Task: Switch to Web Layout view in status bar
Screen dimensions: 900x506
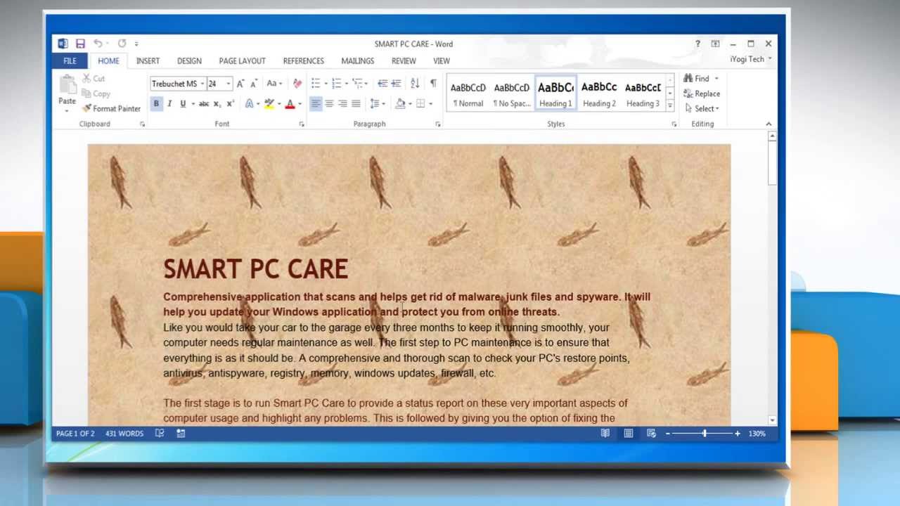Action: (652, 434)
